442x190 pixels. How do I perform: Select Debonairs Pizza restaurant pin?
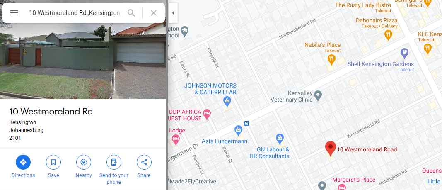coord(388,35)
